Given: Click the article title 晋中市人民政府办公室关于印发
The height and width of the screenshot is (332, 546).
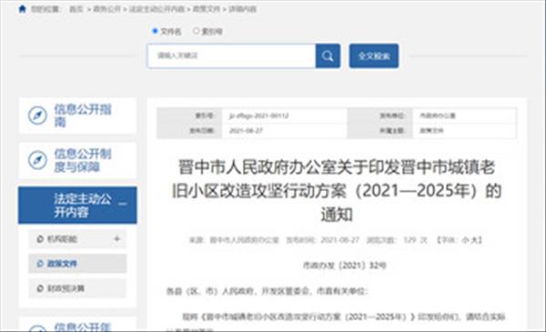Looking at the screenshot, I should point(337,190).
